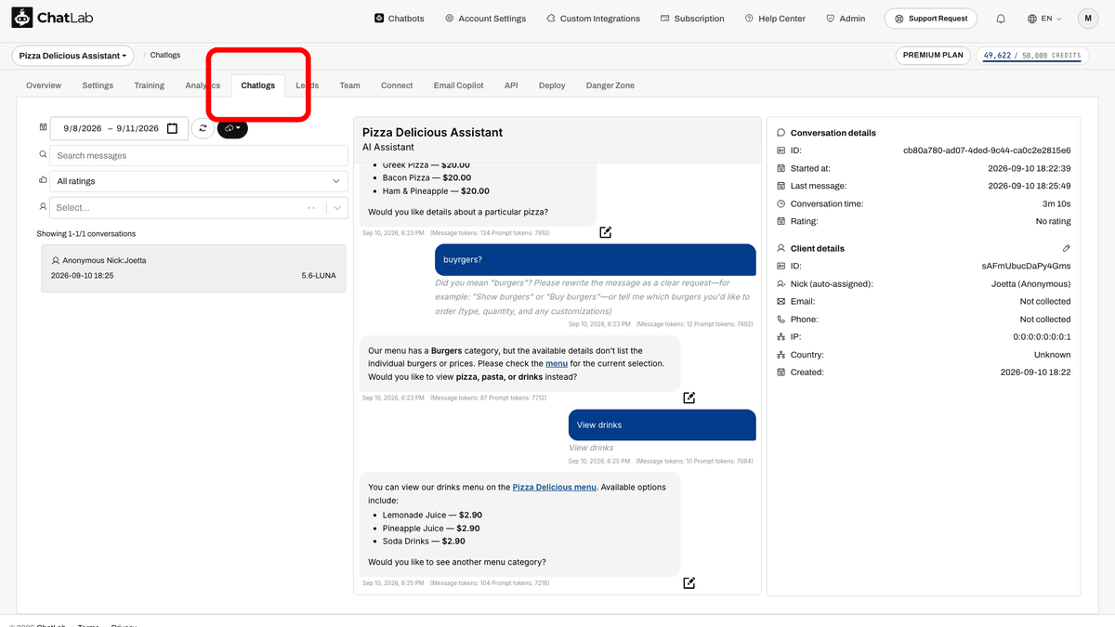The image size is (1115, 627).
Task: Click the 'buyrgers?' user message bubble
Action: point(596,259)
